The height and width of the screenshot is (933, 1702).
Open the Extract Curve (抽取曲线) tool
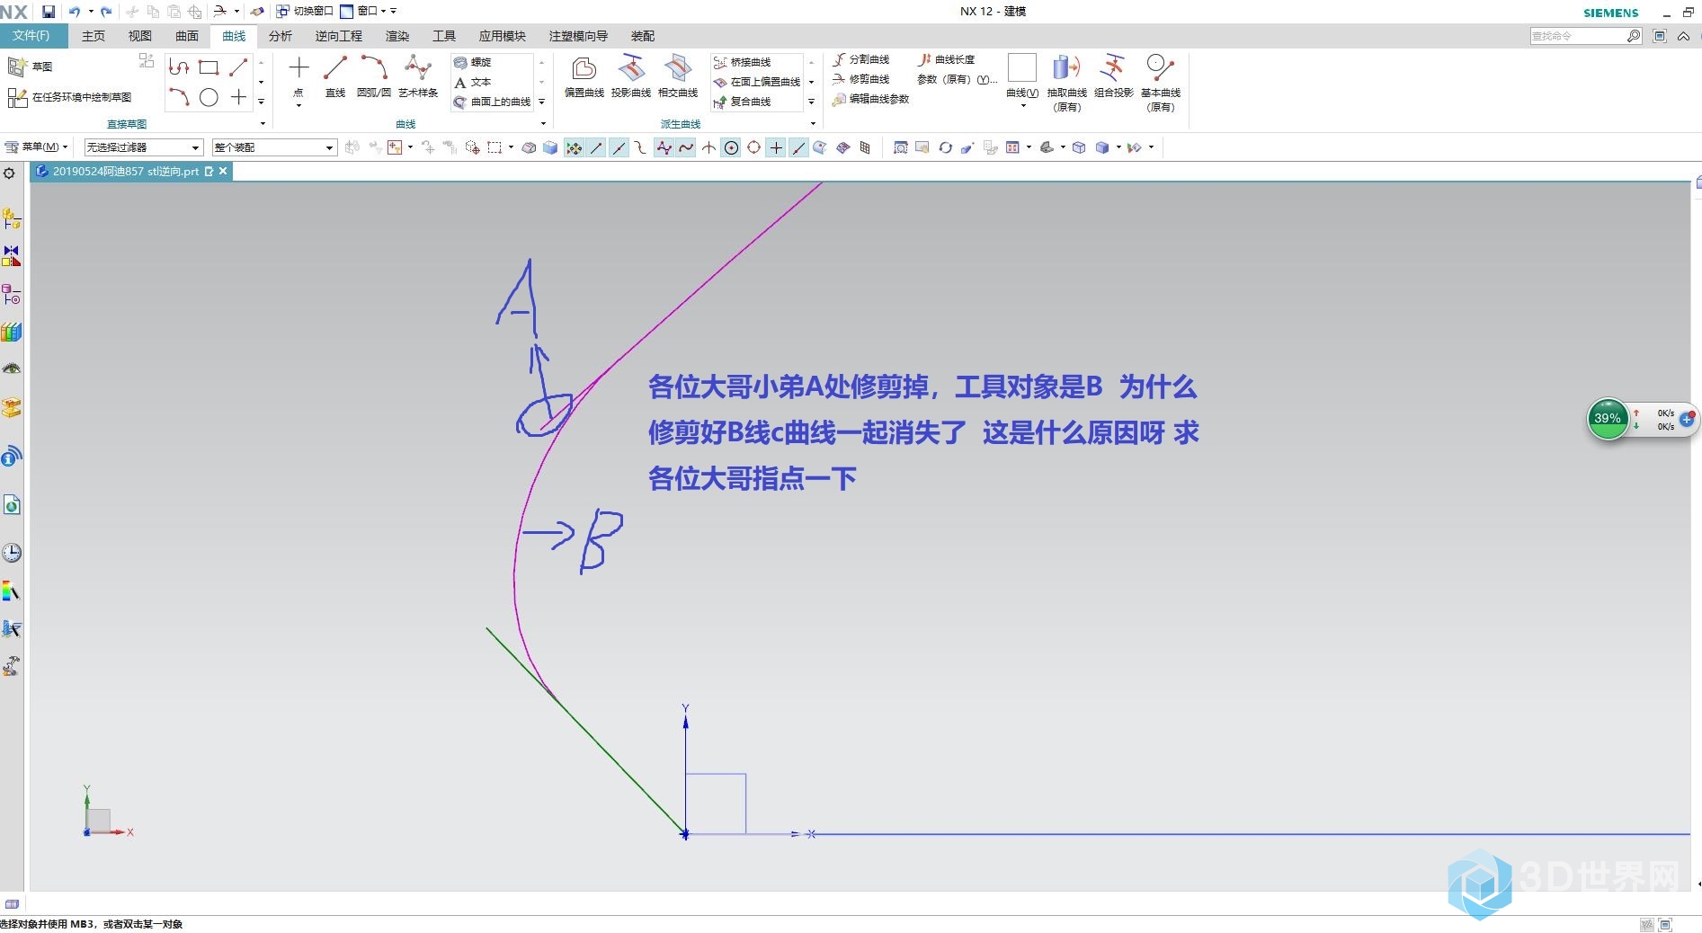coord(1066,81)
